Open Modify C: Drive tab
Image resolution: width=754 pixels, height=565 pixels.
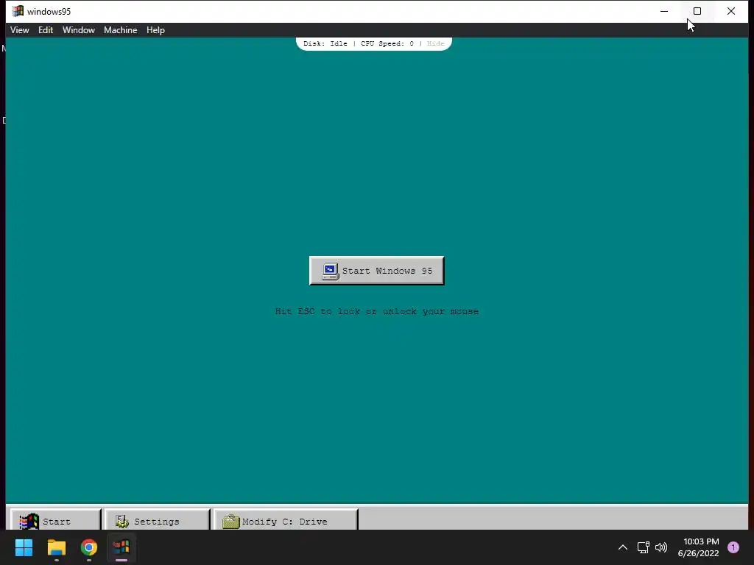pyautogui.click(x=286, y=521)
